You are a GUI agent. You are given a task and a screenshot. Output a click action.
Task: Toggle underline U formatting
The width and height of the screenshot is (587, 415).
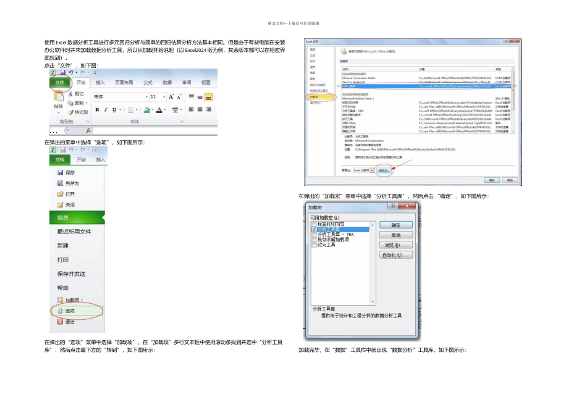point(114,110)
